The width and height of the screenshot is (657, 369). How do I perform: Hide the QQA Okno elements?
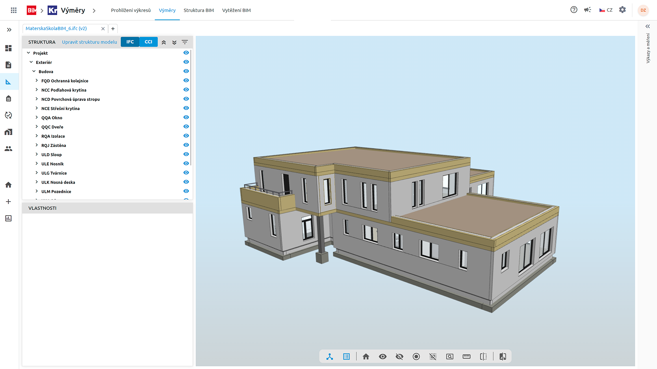point(186,117)
